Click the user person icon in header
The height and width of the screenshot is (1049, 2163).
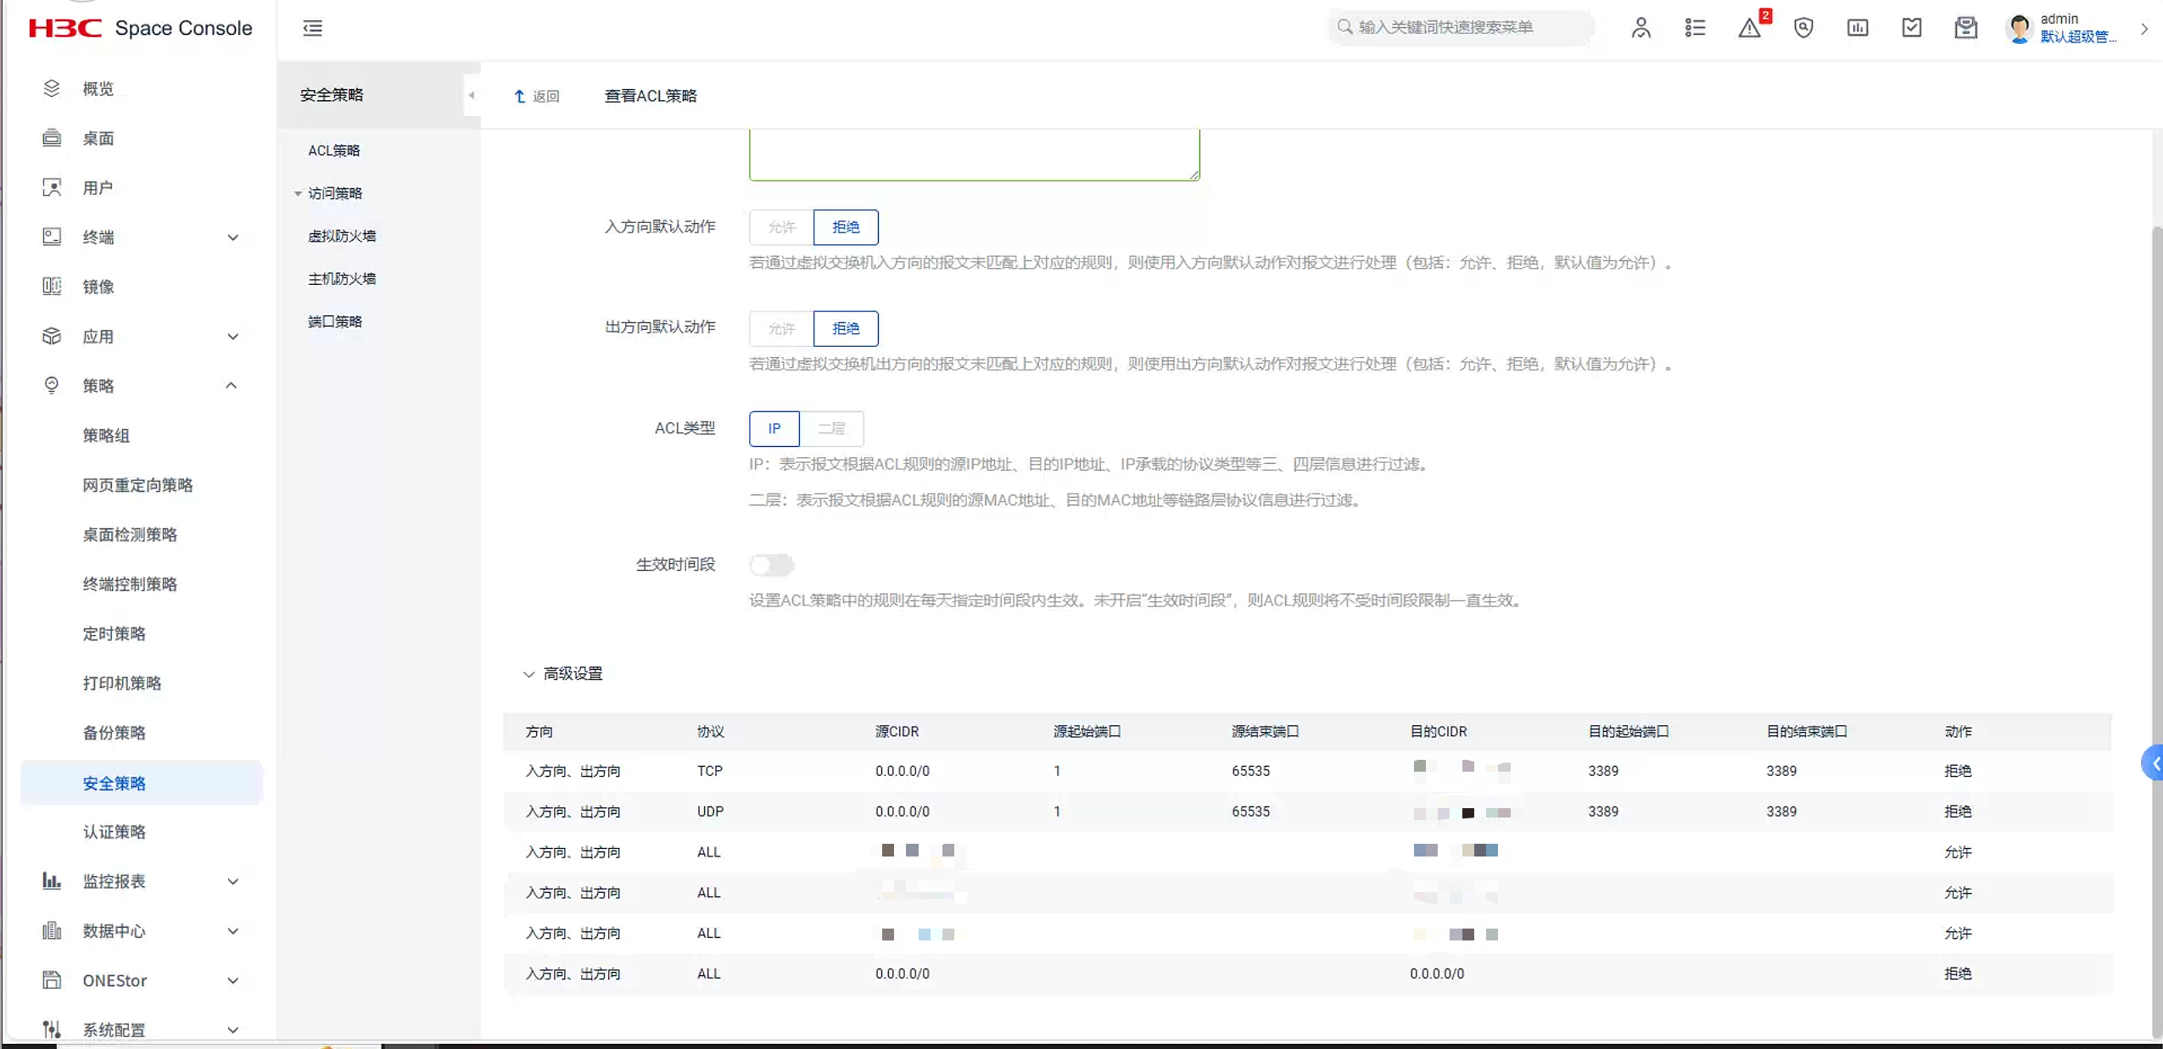[1640, 28]
